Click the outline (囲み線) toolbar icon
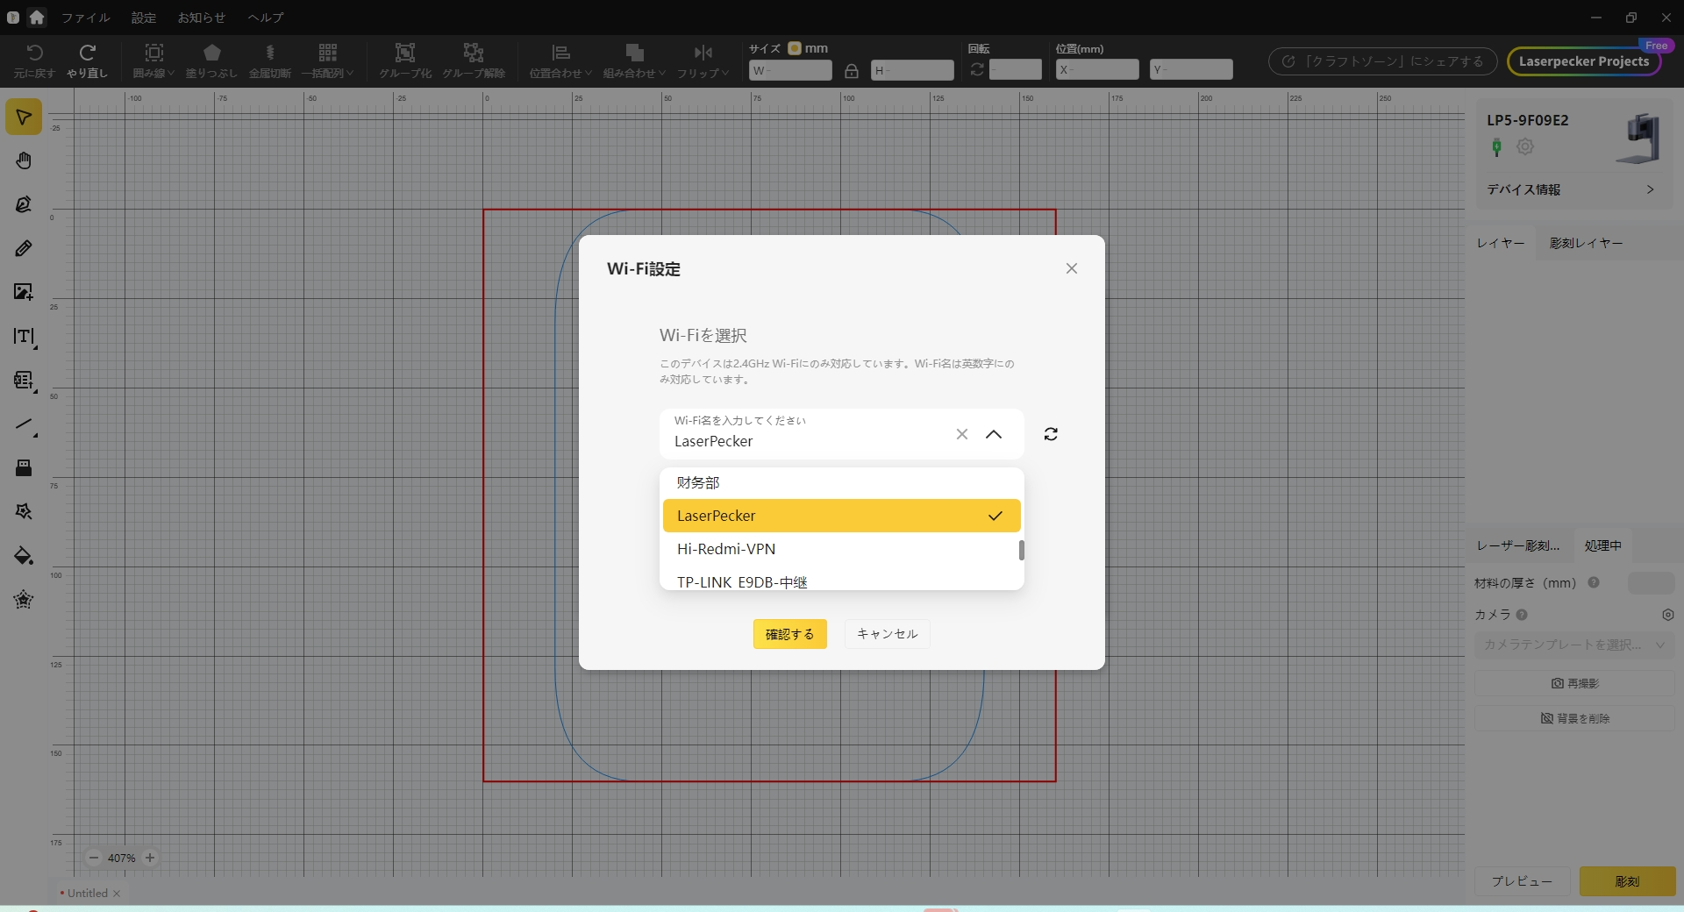The width and height of the screenshot is (1684, 912). coord(153,61)
